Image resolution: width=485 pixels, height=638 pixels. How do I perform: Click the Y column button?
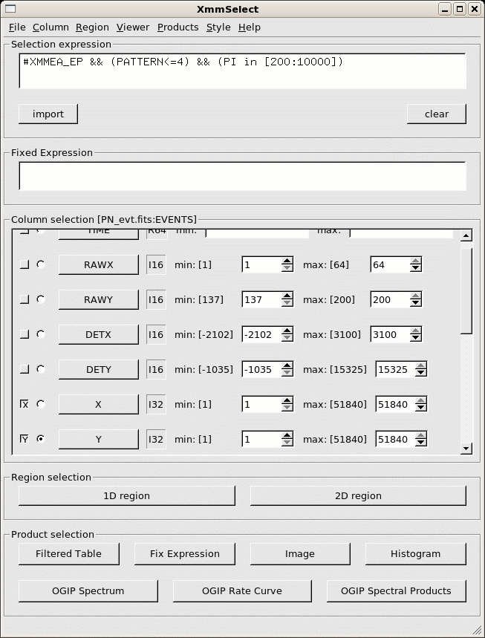[x=99, y=439]
